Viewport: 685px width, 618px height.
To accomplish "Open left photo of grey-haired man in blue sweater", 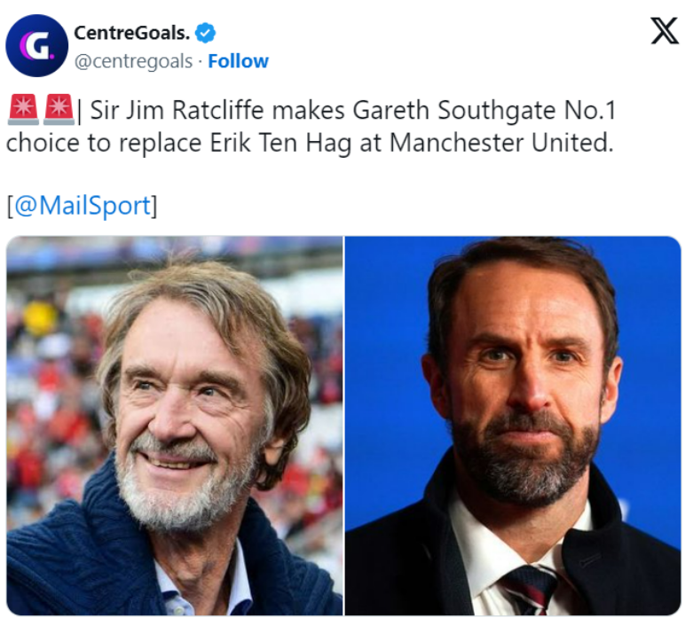I will (x=175, y=426).
